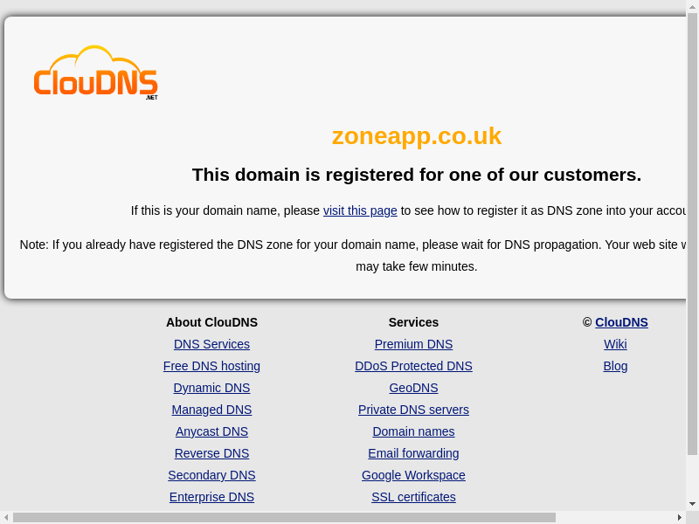Go to Free DNS hosting
The image size is (699, 524).
pos(211,366)
